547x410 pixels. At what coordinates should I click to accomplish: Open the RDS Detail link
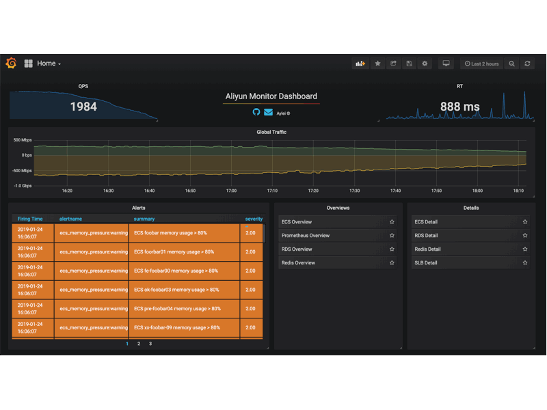tap(426, 236)
